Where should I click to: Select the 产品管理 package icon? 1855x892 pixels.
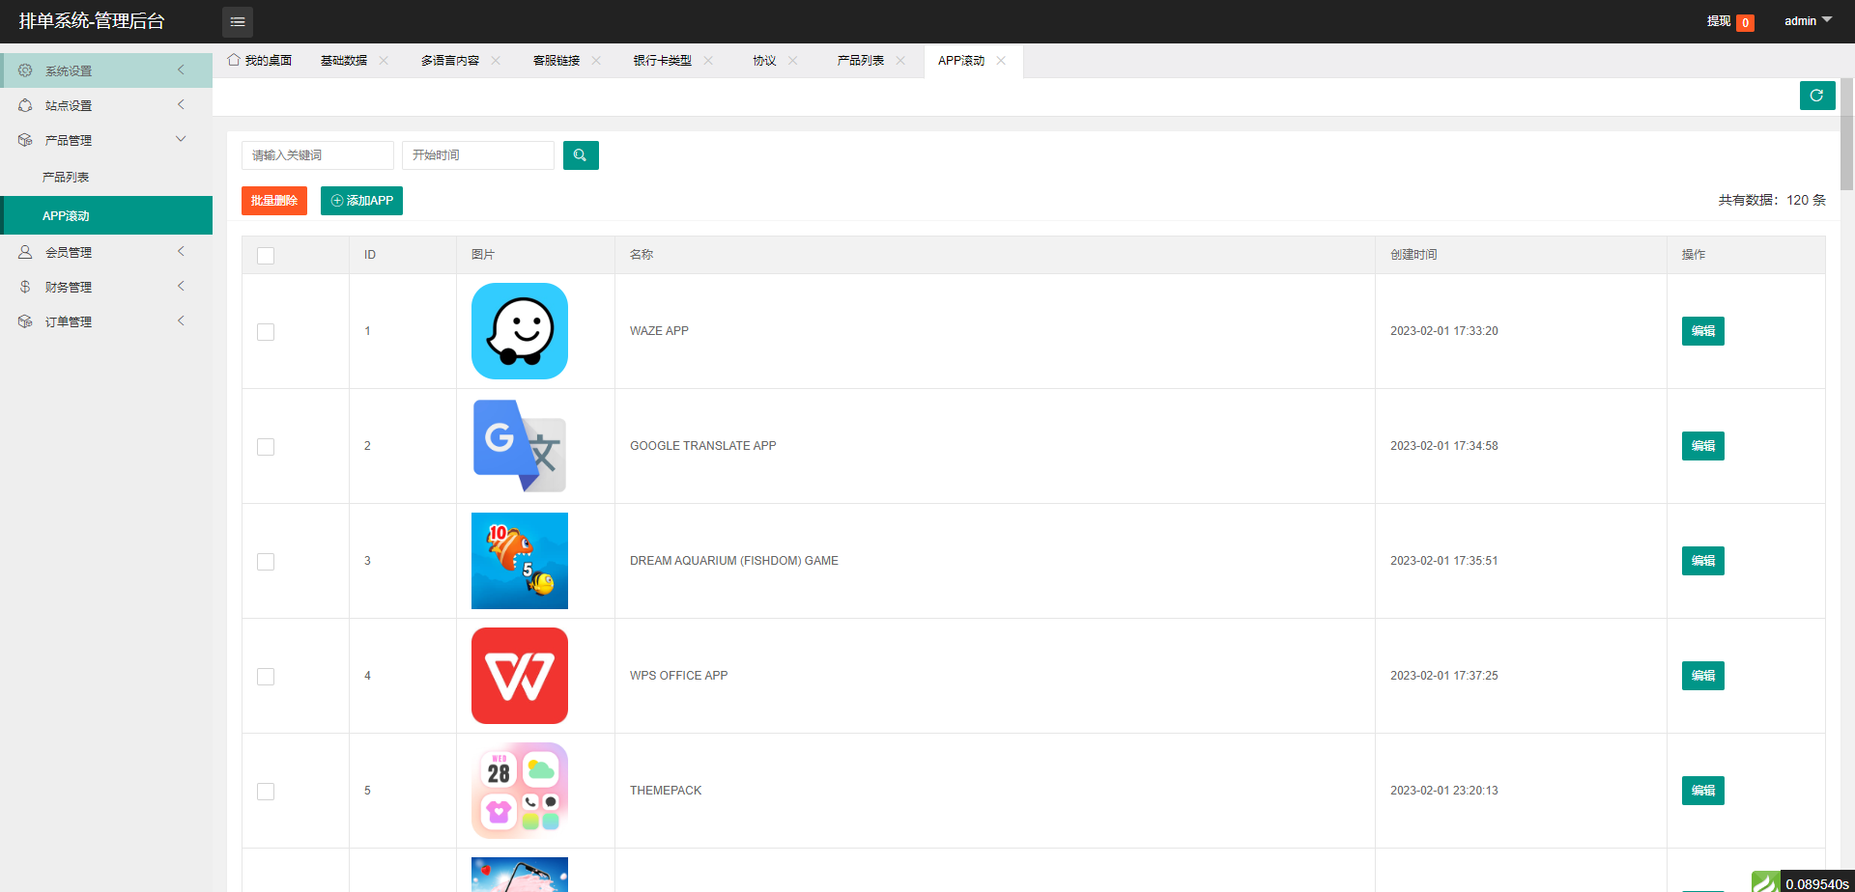pyautogui.click(x=25, y=139)
